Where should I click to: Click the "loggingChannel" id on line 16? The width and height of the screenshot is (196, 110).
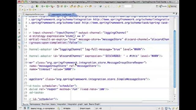click(x=71, y=50)
